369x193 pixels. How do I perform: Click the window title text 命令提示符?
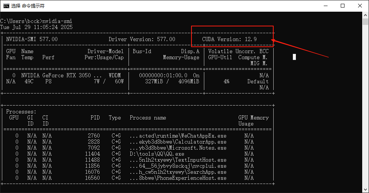click(33, 6)
